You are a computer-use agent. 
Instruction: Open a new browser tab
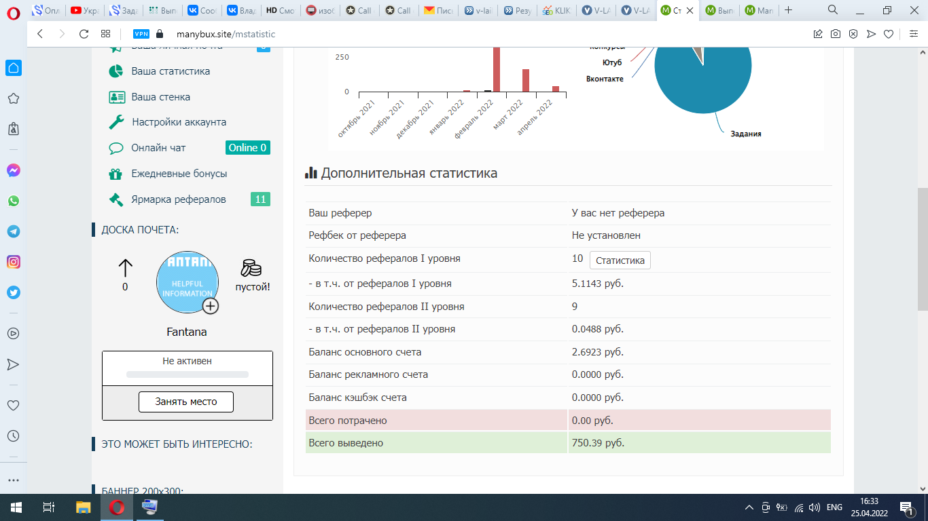[x=788, y=10]
